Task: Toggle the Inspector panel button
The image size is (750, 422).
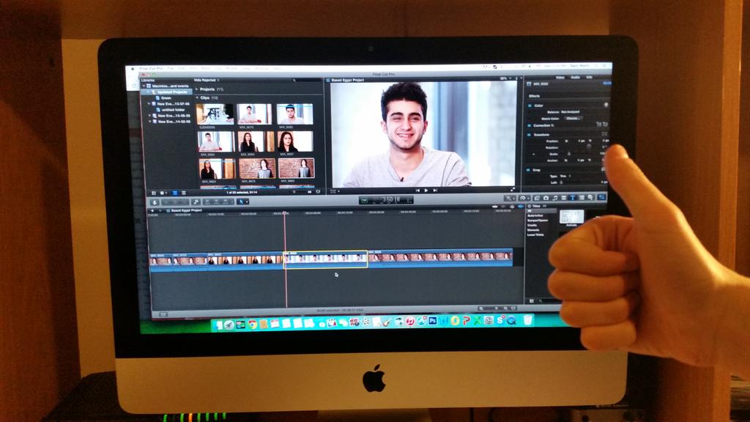Action: pyautogui.click(x=602, y=197)
